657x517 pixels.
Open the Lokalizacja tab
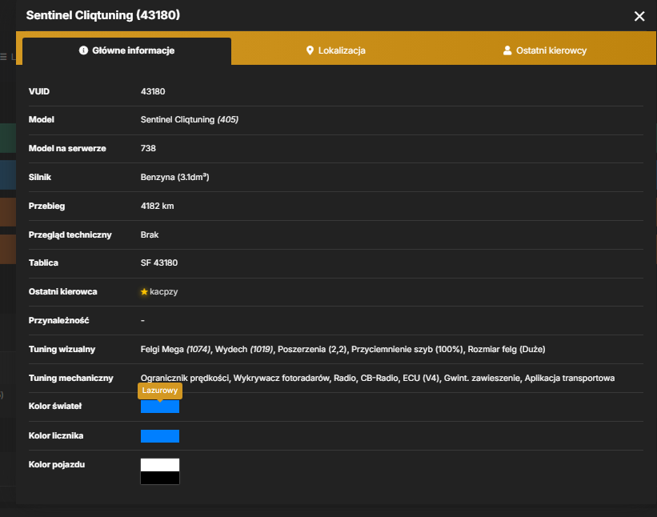(335, 50)
